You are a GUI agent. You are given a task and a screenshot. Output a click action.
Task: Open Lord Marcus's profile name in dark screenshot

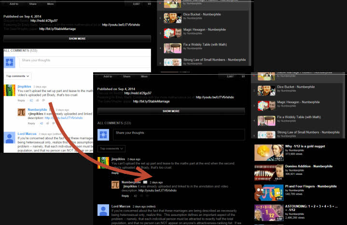pos(121,206)
